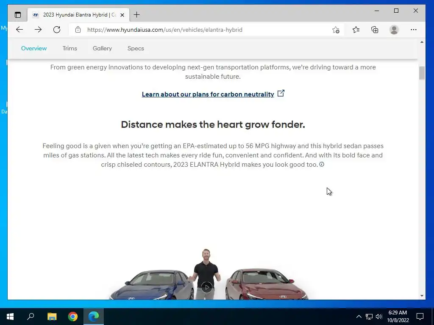Select the 2023 Hyundai Elantra Hybrid tab
The height and width of the screenshot is (325, 434).
click(78, 15)
